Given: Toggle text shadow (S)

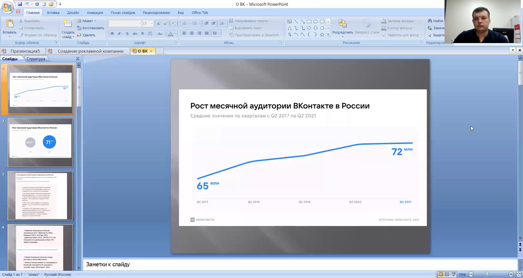Looking at the screenshot, I should click(x=142, y=34).
